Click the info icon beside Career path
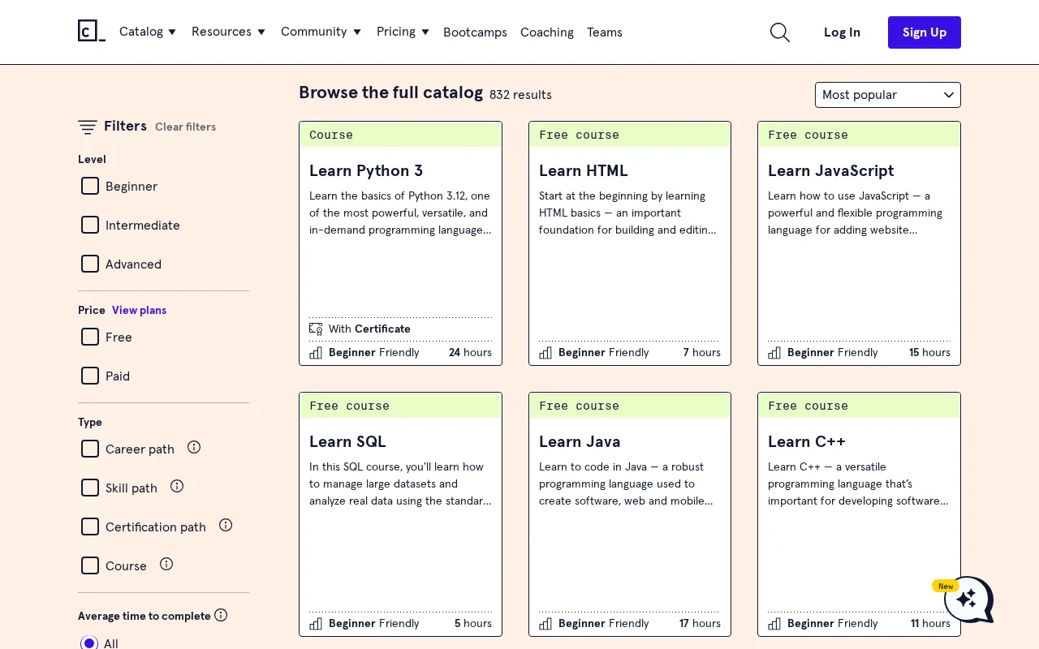 [x=194, y=446]
